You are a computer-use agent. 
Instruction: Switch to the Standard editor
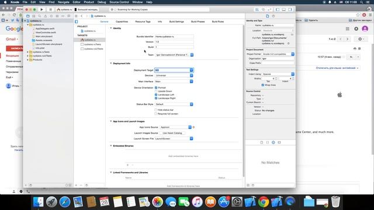[x=257, y=9]
